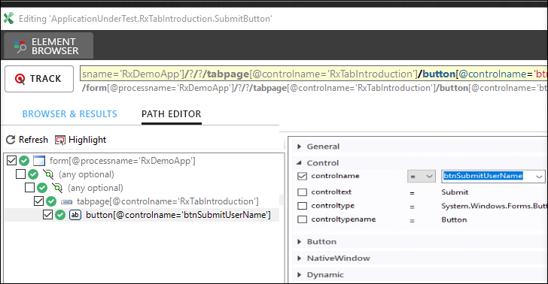Image resolution: width=548 pixels, height=284 pixels.
Task: Click the RanoreXPath input field
Action: coord(313,74)
